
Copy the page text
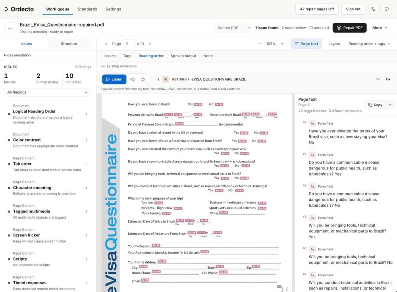pyautogui.click(x=376, y=105)
